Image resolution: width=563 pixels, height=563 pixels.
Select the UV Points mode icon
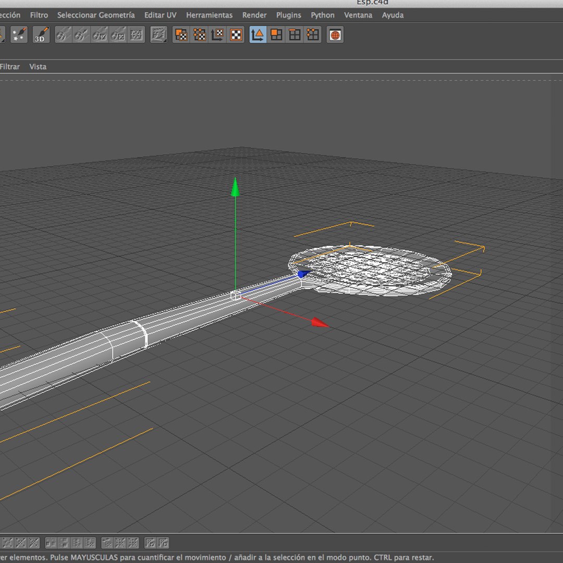pos(200,35)
